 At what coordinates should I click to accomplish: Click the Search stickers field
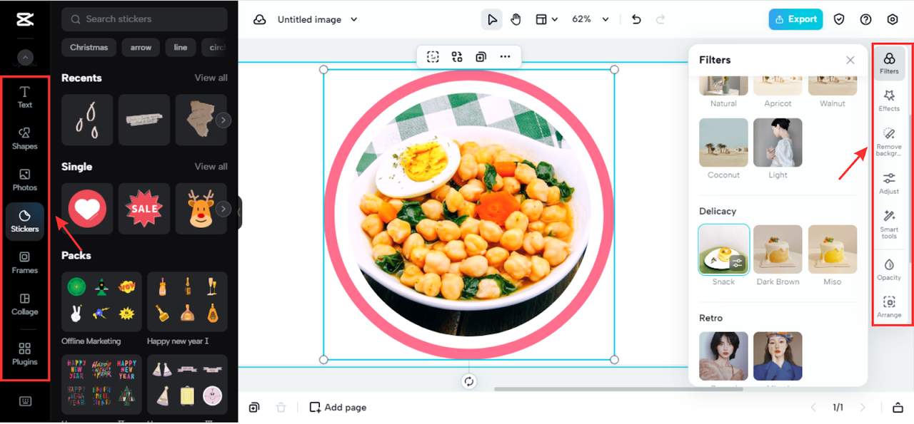pyautogui.click(x=144, y=19)
